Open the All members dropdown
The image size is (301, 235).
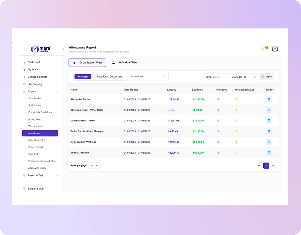148,76
